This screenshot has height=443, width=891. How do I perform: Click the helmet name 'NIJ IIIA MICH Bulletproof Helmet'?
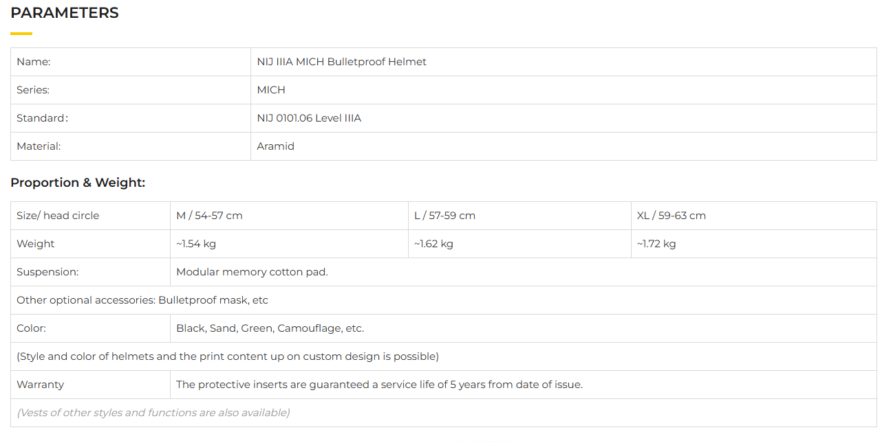click(x=341, y=62)
